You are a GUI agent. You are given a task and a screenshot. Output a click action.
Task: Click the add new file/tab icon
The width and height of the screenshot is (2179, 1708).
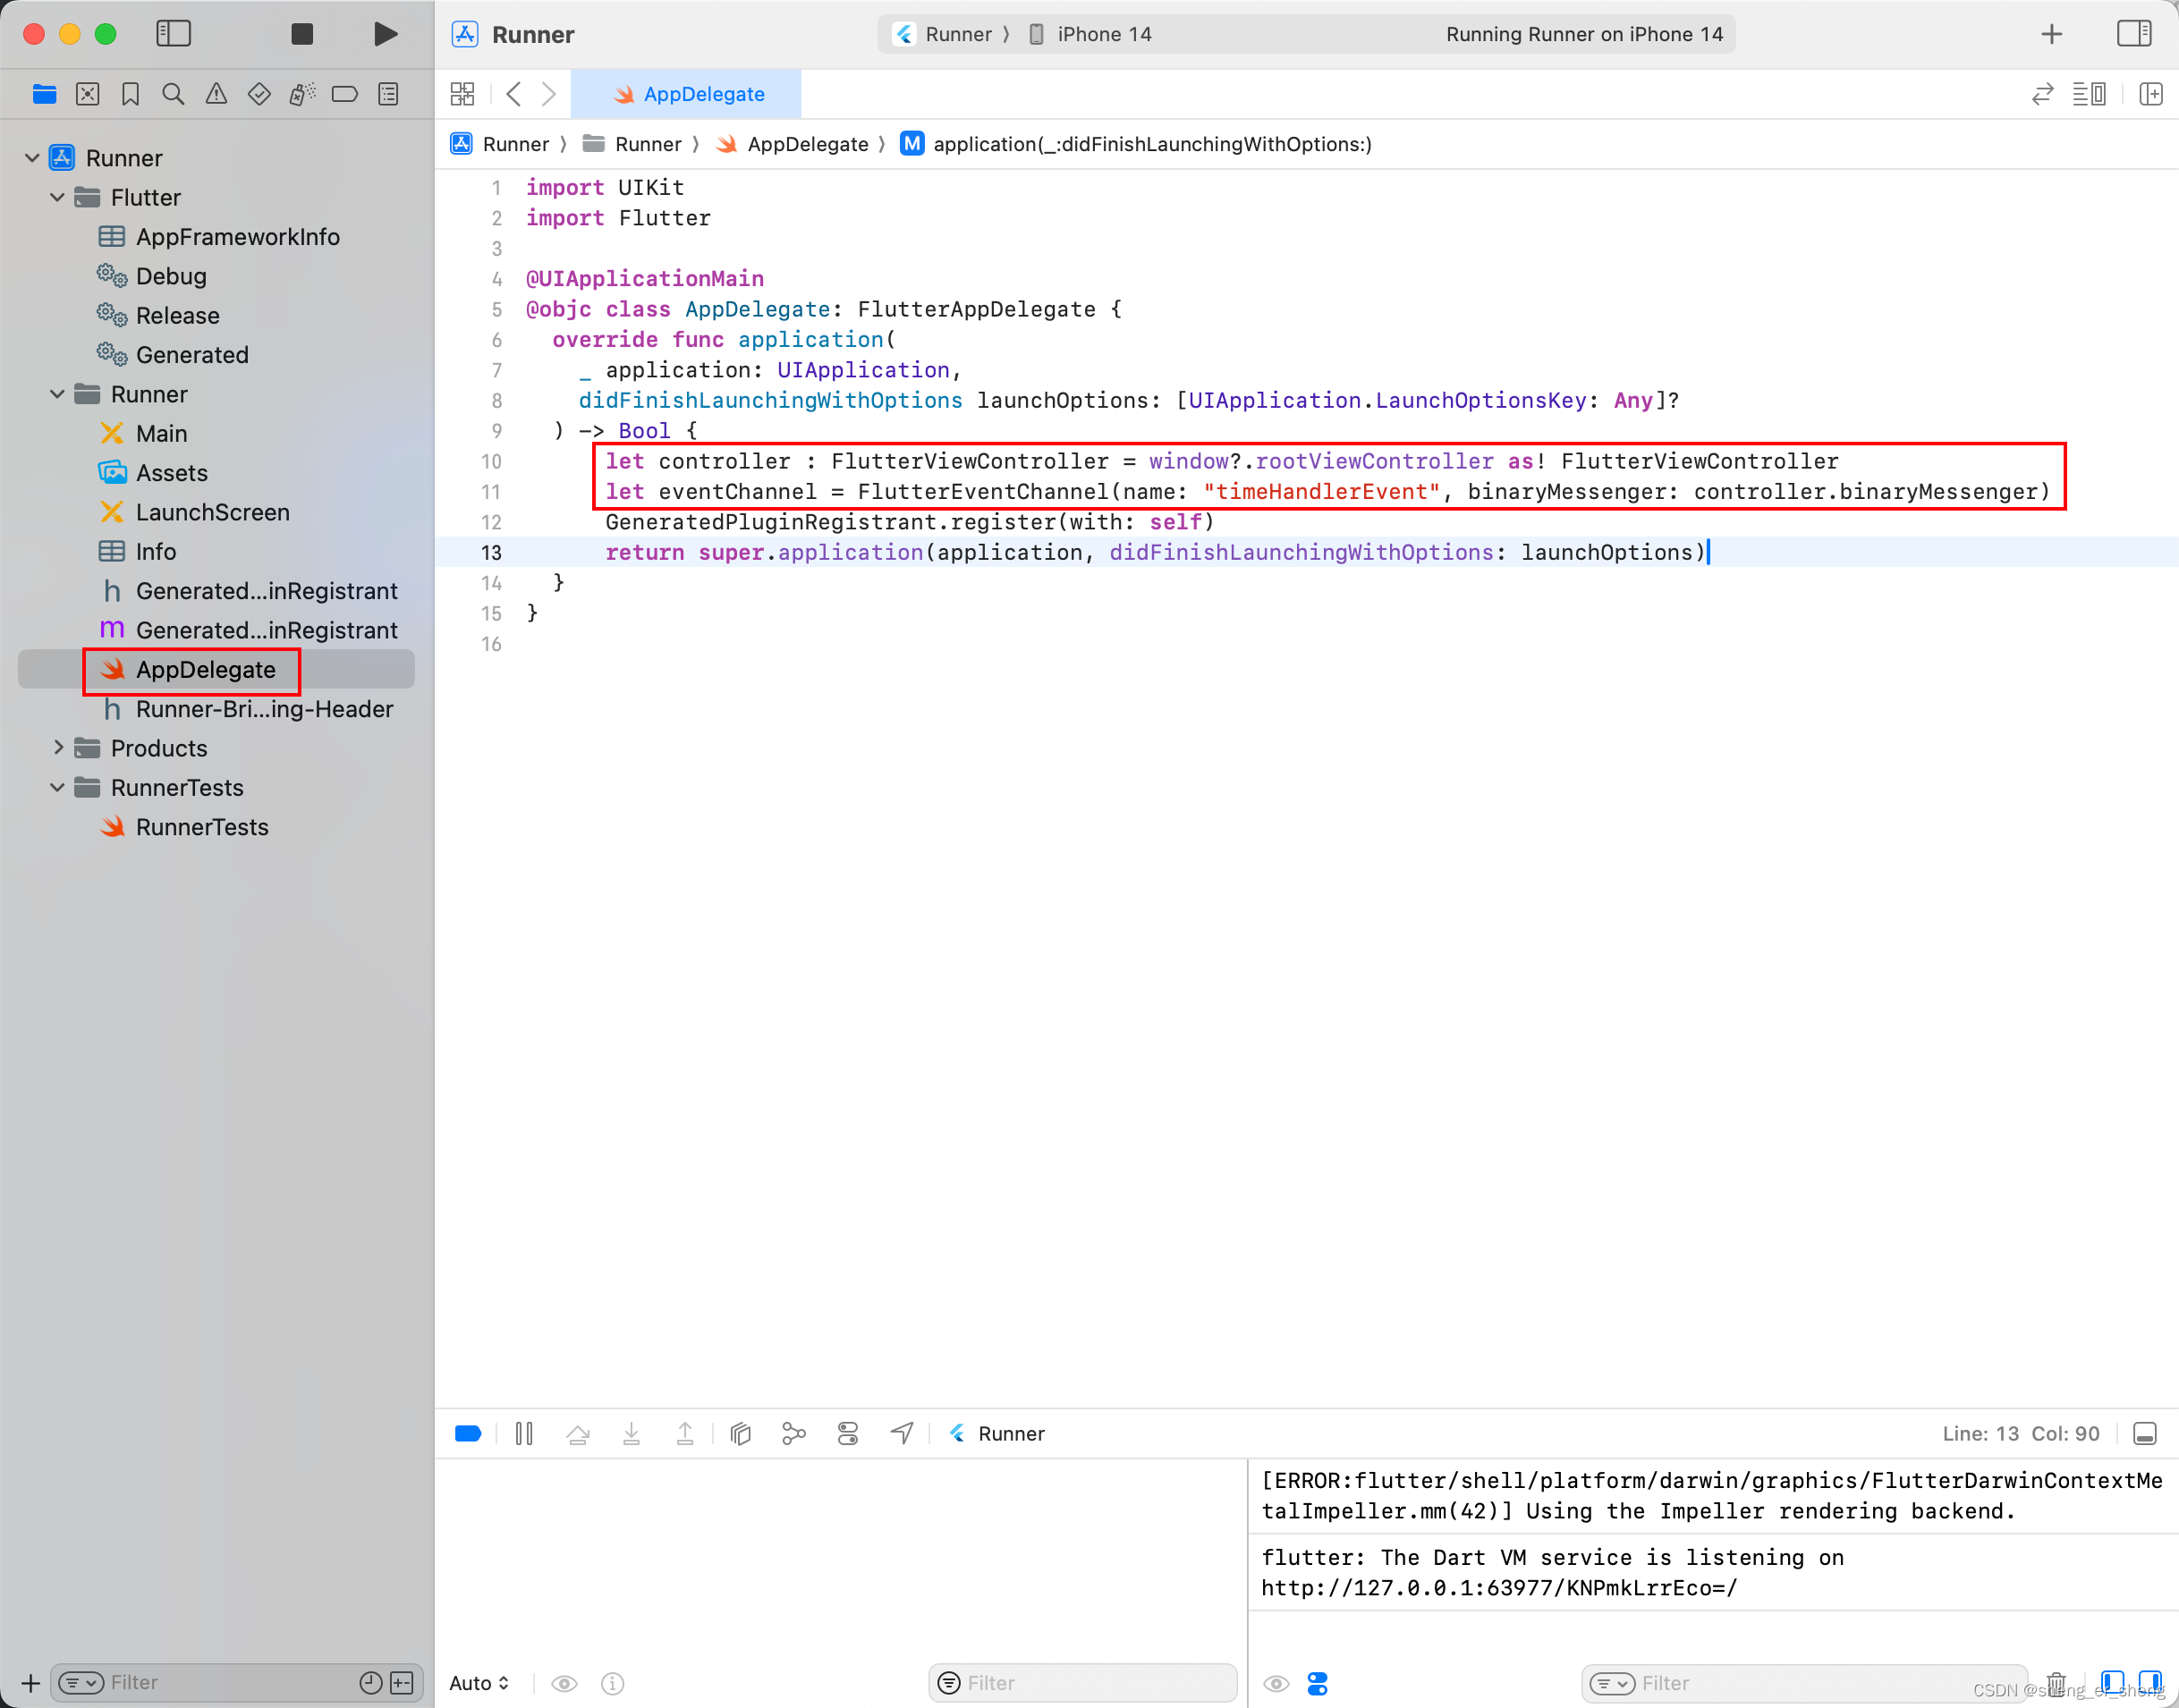2052,32
